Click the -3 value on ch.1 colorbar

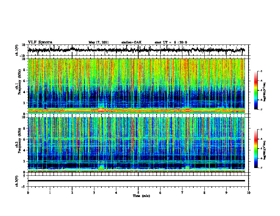261,71
